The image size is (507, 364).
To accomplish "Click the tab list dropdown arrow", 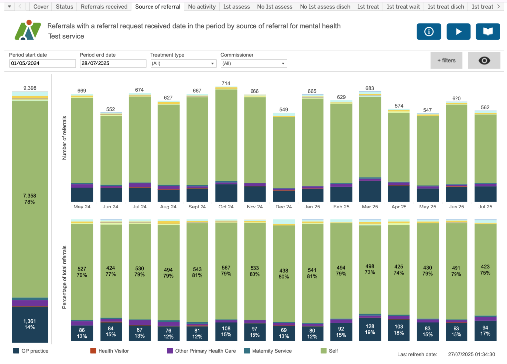I will pyautogui.click(x=9, y=7).
